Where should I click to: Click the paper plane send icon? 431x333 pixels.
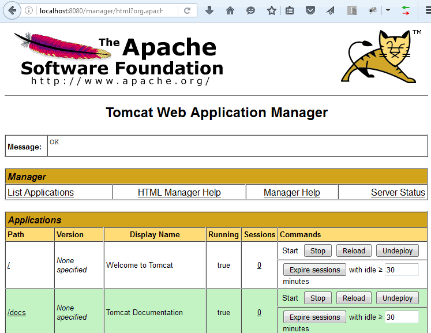pyautogui.click(x=331, y=11)
